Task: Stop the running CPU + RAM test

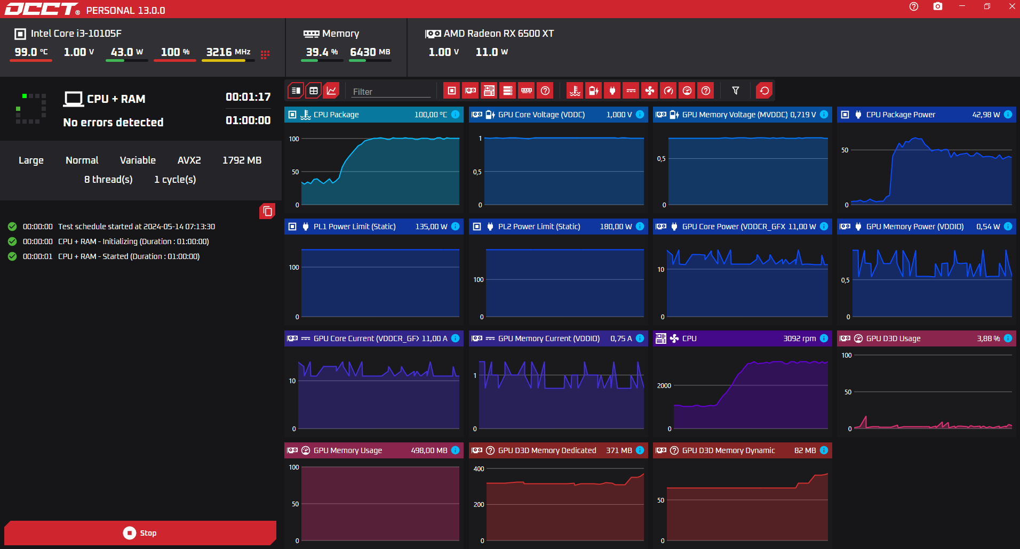Action: click(x=140, y=533)
